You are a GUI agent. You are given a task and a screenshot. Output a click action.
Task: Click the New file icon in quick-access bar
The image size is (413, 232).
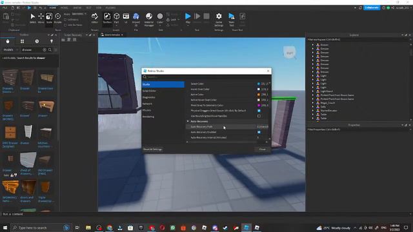tap(13, 8)
